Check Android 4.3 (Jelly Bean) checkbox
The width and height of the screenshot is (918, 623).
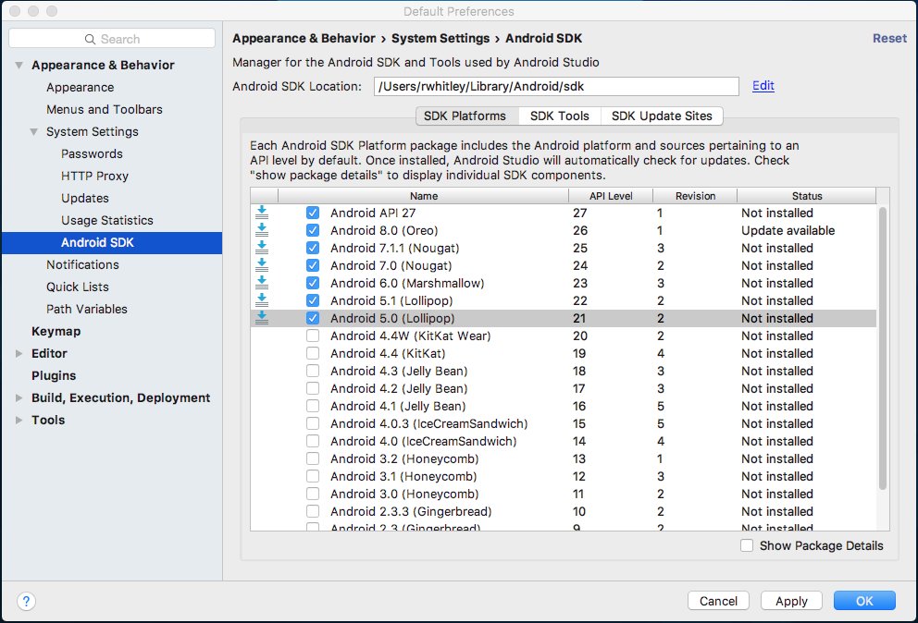313,371
